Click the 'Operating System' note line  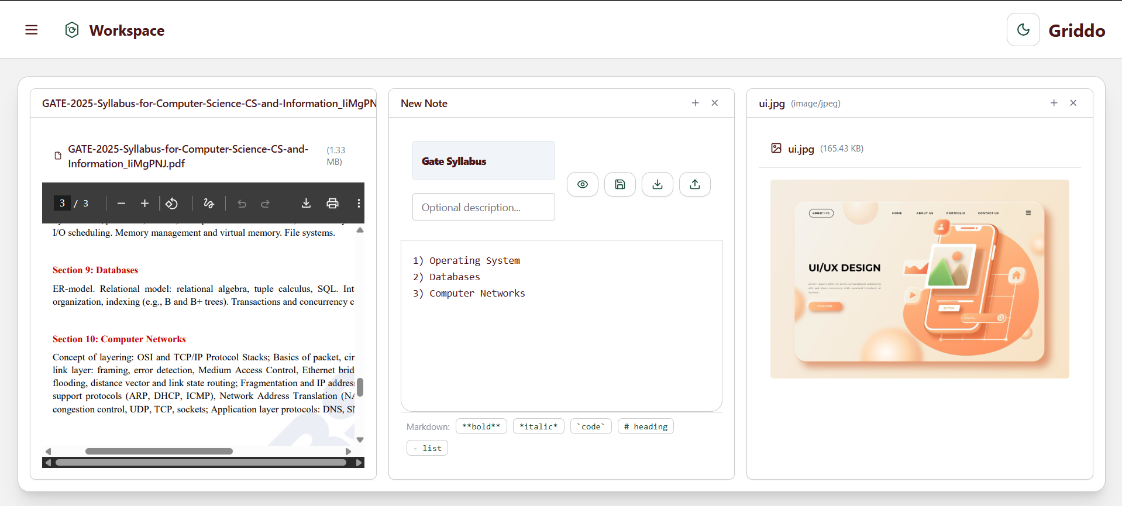[x=474, y=260]
